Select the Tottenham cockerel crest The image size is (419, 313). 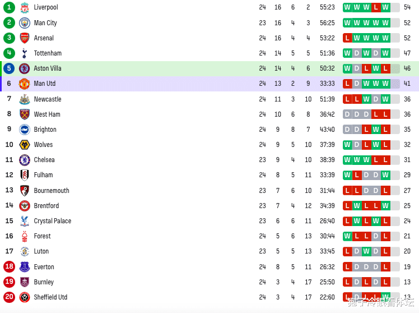(25, 53)
